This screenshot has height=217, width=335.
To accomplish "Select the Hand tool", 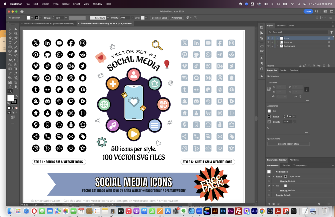I will (16, 87).
